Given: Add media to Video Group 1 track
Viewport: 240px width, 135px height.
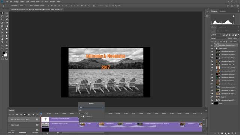Looking at the screenshot, I should click(x=204, y=125).
